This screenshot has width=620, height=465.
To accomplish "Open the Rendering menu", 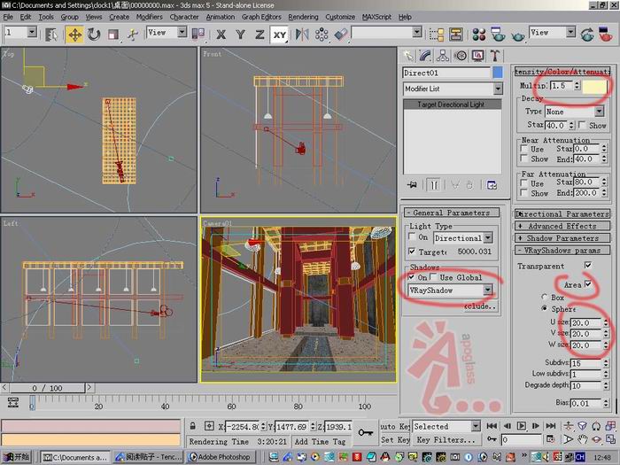I will [x=303, y=17].
